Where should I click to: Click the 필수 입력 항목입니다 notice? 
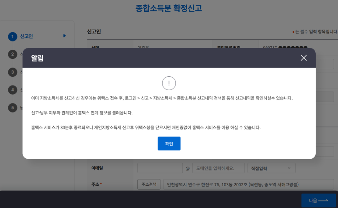point(315,32)
